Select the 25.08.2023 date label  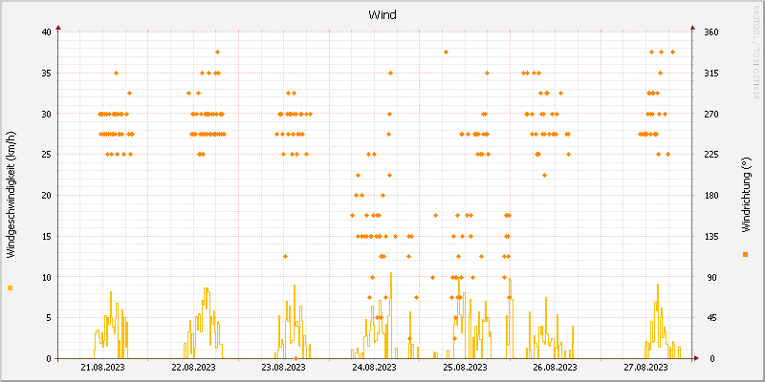465,368
